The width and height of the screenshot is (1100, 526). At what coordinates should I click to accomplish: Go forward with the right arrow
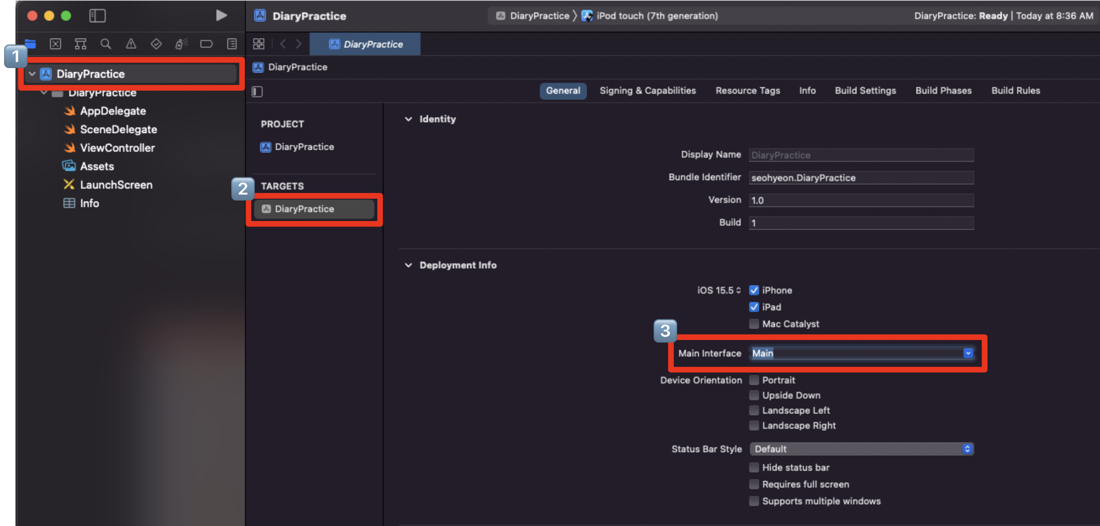(x=298, y=44)
